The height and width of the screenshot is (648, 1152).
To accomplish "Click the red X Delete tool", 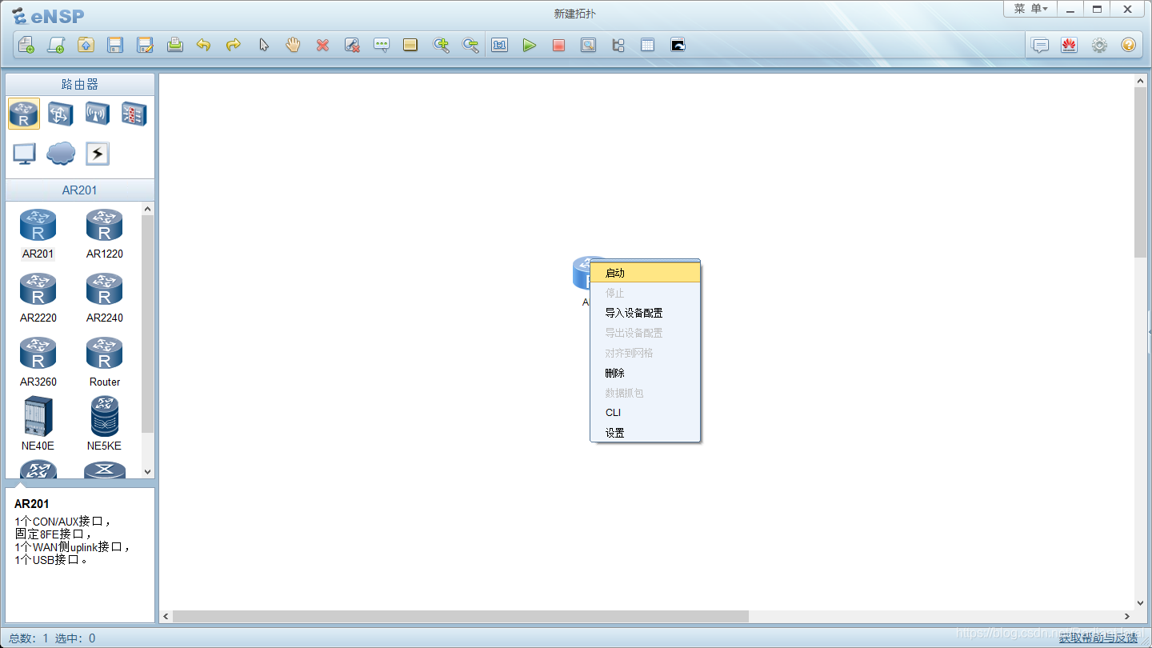I will [322, 45].
